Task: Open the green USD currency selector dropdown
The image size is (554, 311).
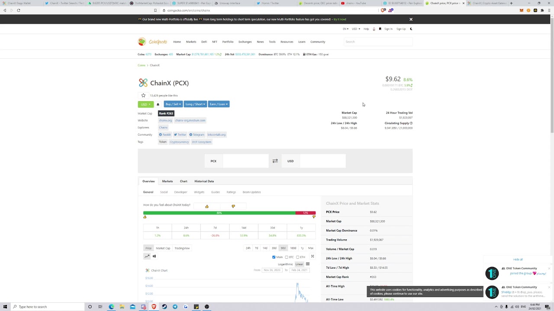Action: pyautogui.click(x=145, y=104)
